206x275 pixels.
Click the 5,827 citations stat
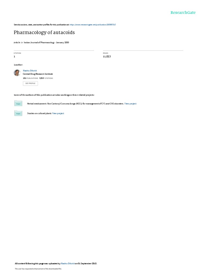pos(46,78)
